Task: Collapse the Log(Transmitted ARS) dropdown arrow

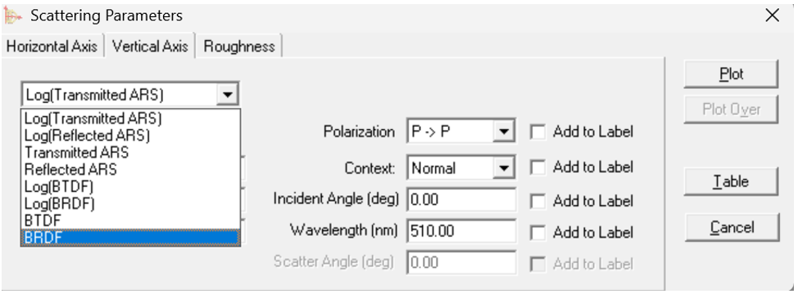Action: click(x=227, y=95)
